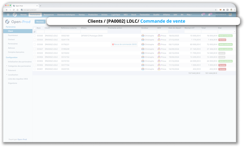Sort by the Montant HT column header
245x147 pixels.
189,28
